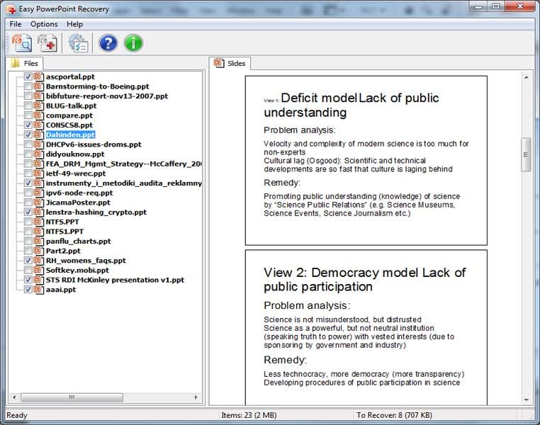Screen dimensions: 540x425
Task: Uncheck the ascportal.ppt checkbox
Action: coord(28,76)
